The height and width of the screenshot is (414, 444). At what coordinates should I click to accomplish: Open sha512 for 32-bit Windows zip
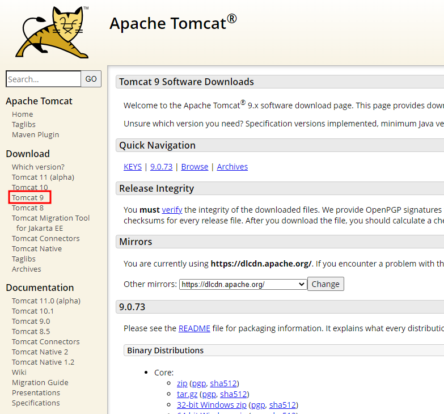(x=282, y=405)
